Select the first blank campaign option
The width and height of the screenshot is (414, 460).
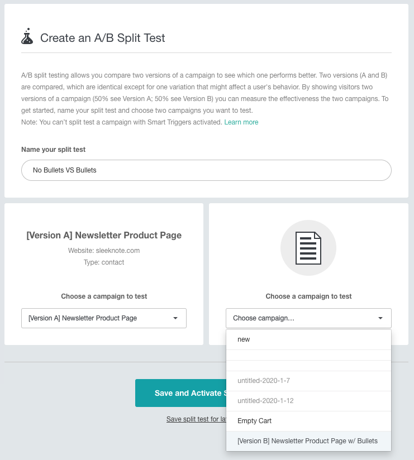click(308, 355)
